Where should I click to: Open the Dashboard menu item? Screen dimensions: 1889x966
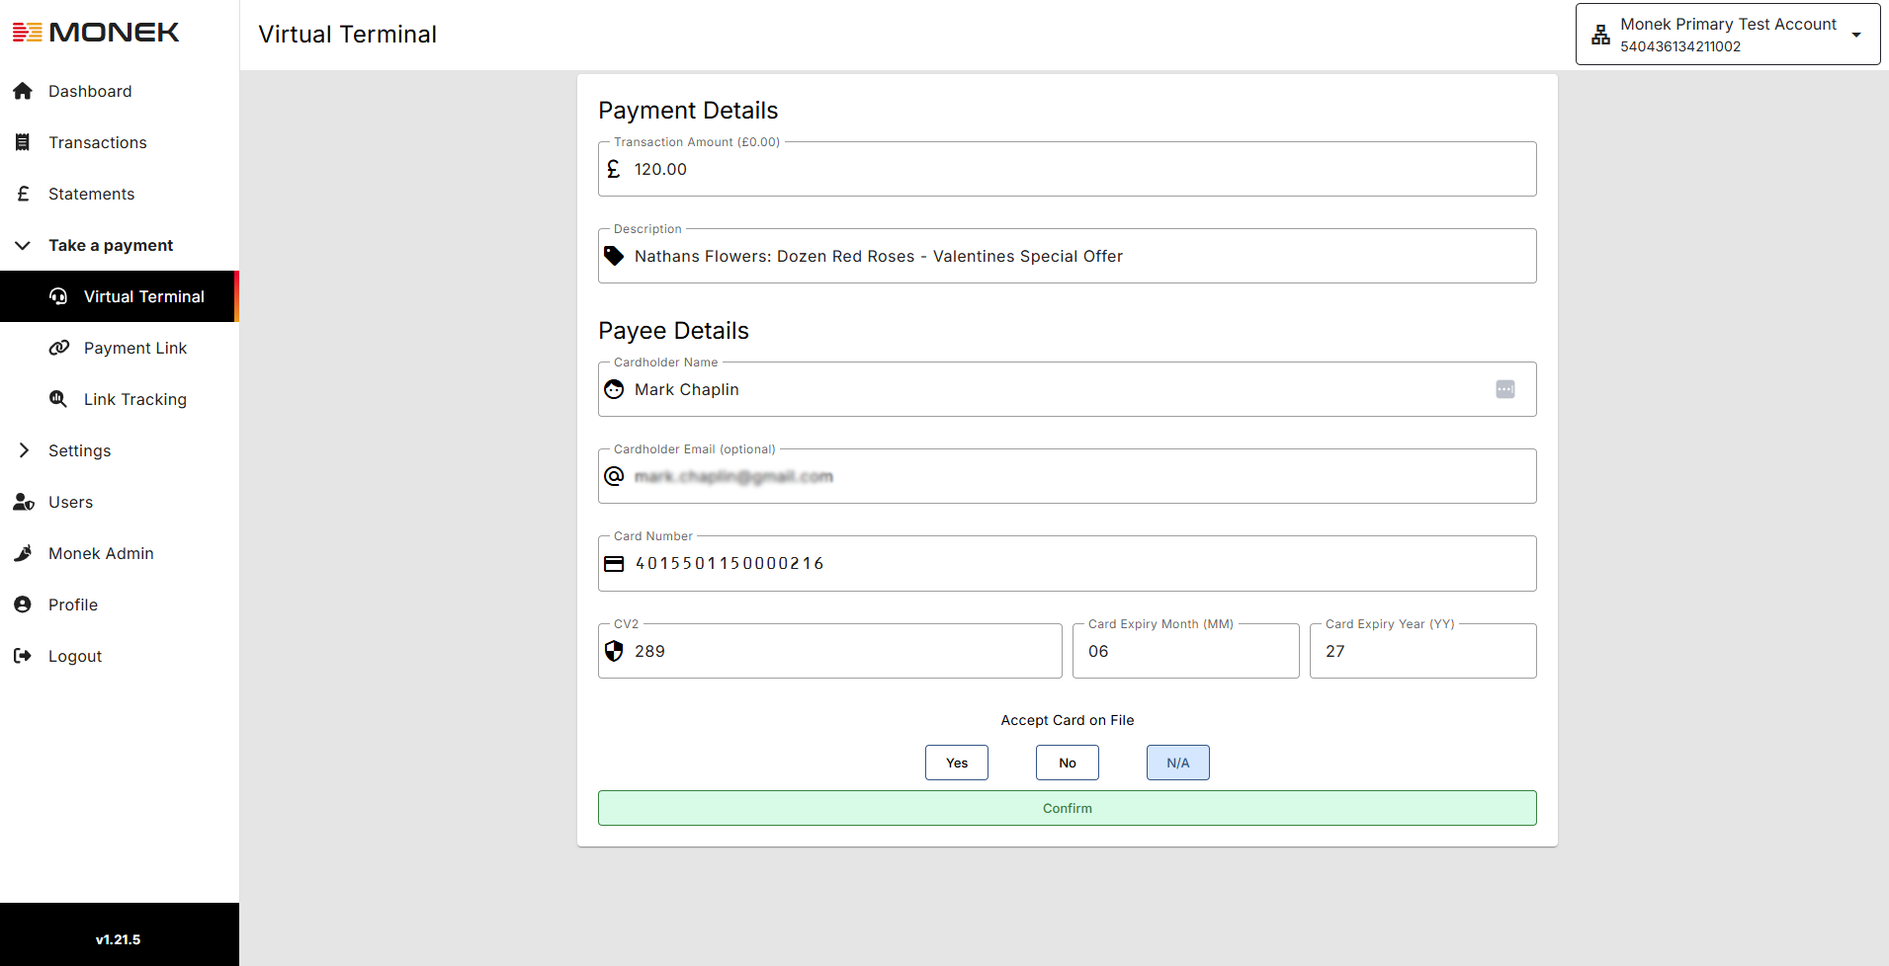[120, 91]
